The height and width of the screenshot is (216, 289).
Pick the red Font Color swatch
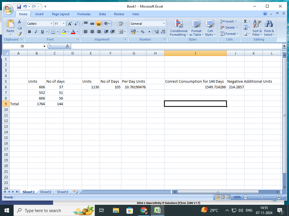point(73,32)
